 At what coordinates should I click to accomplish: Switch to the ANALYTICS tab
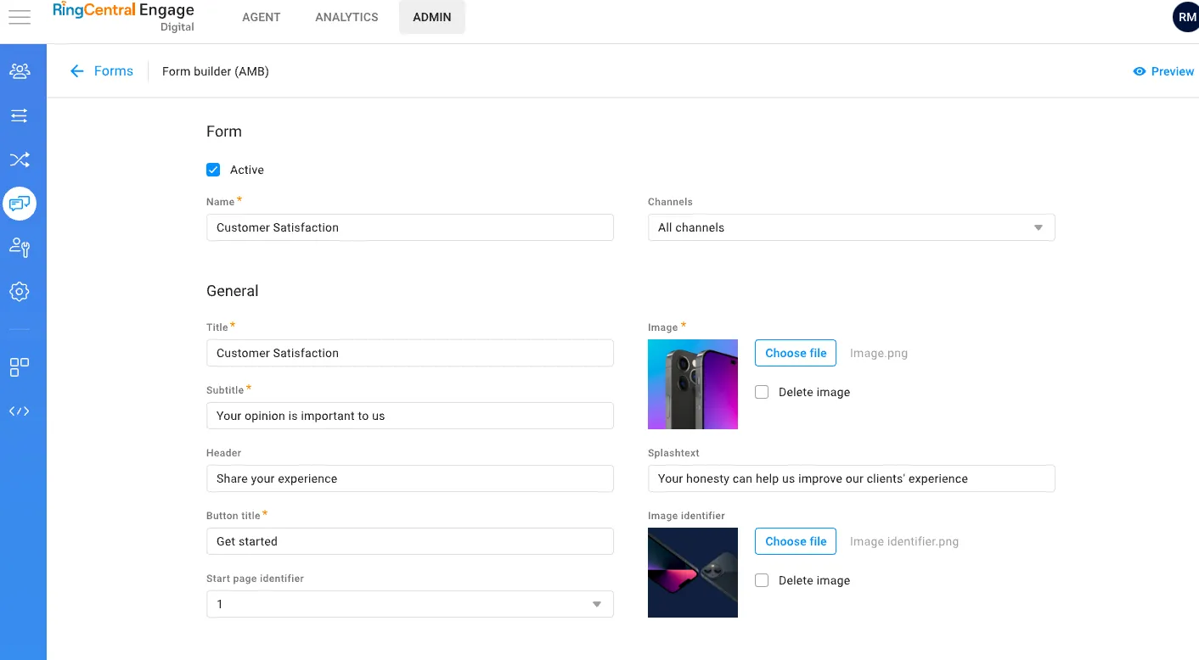tap(346, 17)
